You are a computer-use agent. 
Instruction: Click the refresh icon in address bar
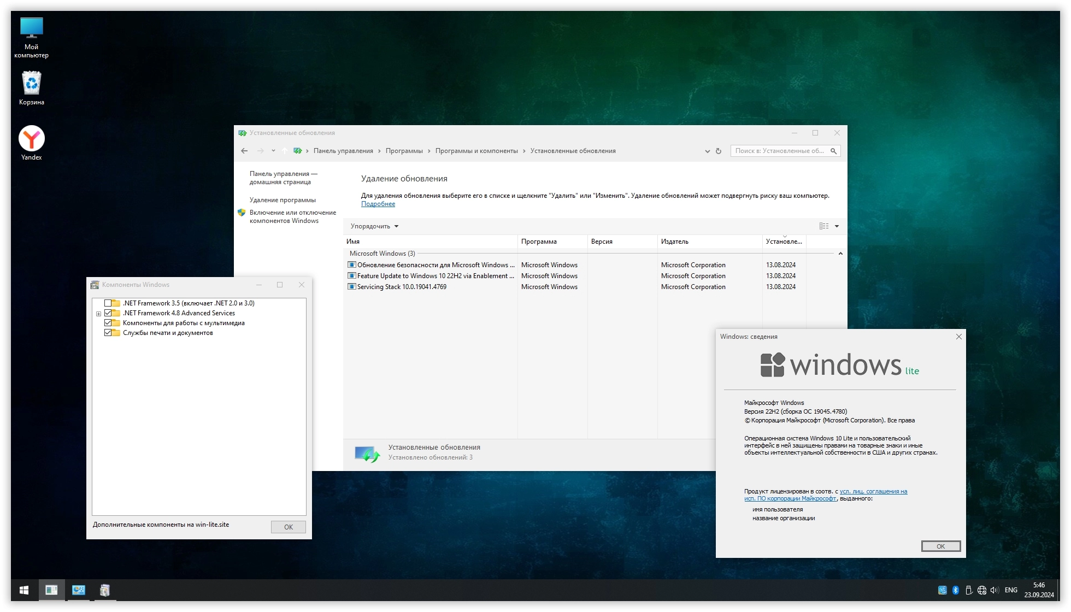click(719, 151)
